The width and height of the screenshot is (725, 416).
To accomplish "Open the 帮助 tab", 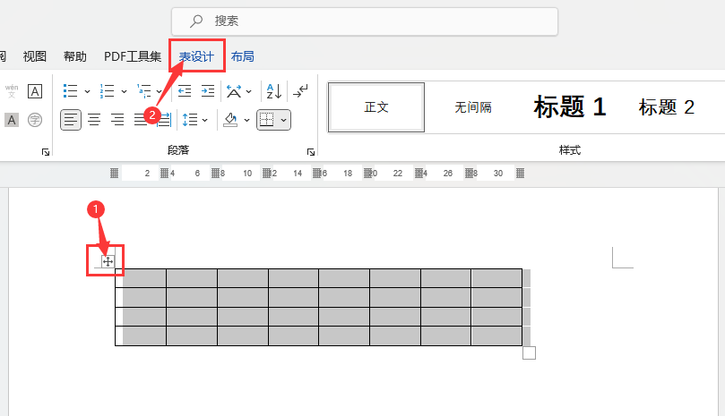I will 75,56.
